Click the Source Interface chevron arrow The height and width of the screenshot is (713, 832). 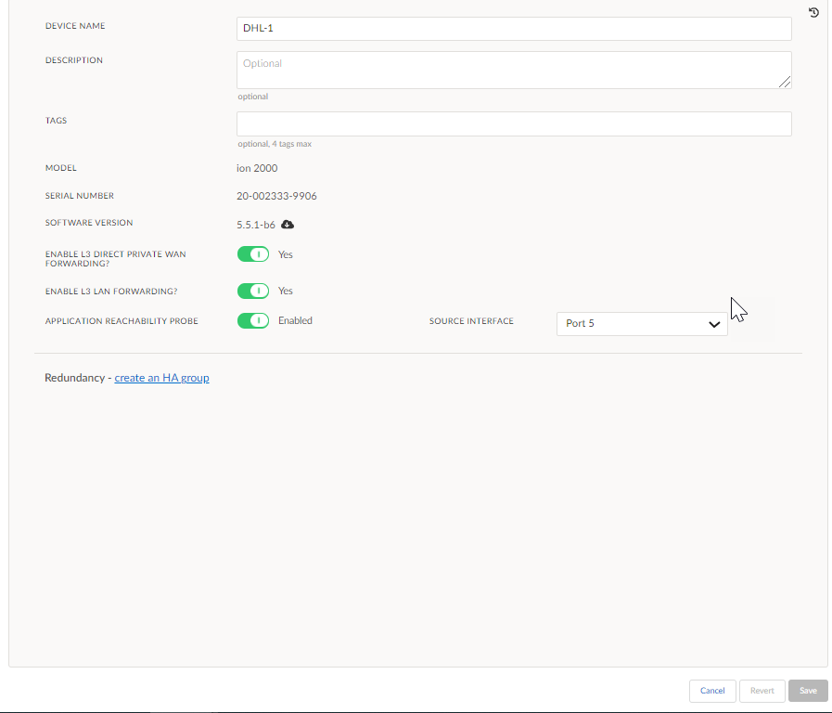[x=714, y=324]
